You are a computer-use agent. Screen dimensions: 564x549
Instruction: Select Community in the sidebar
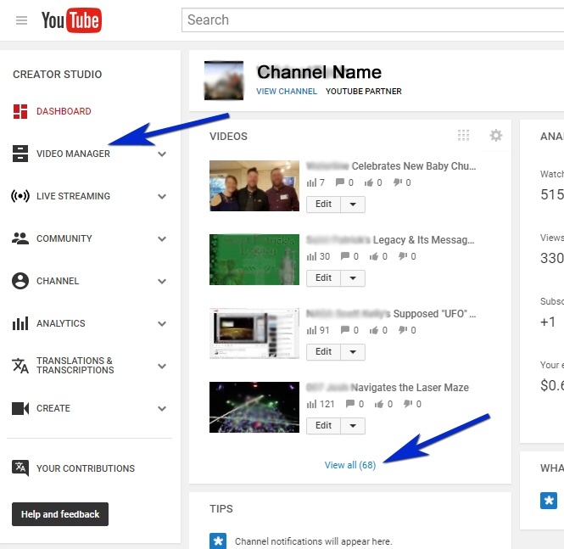coord(64,238)
